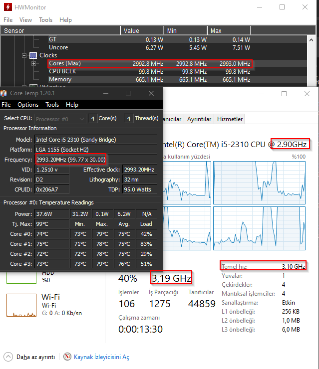
Task: Click the Threads count field showing 4
Action: tap(129, 119)
